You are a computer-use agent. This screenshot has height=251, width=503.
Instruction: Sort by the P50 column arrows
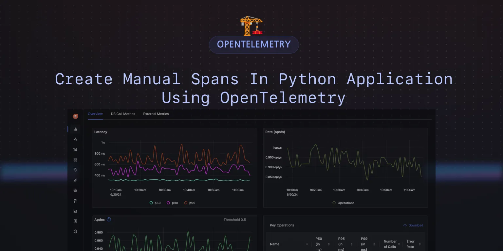(x=329, y=244)
